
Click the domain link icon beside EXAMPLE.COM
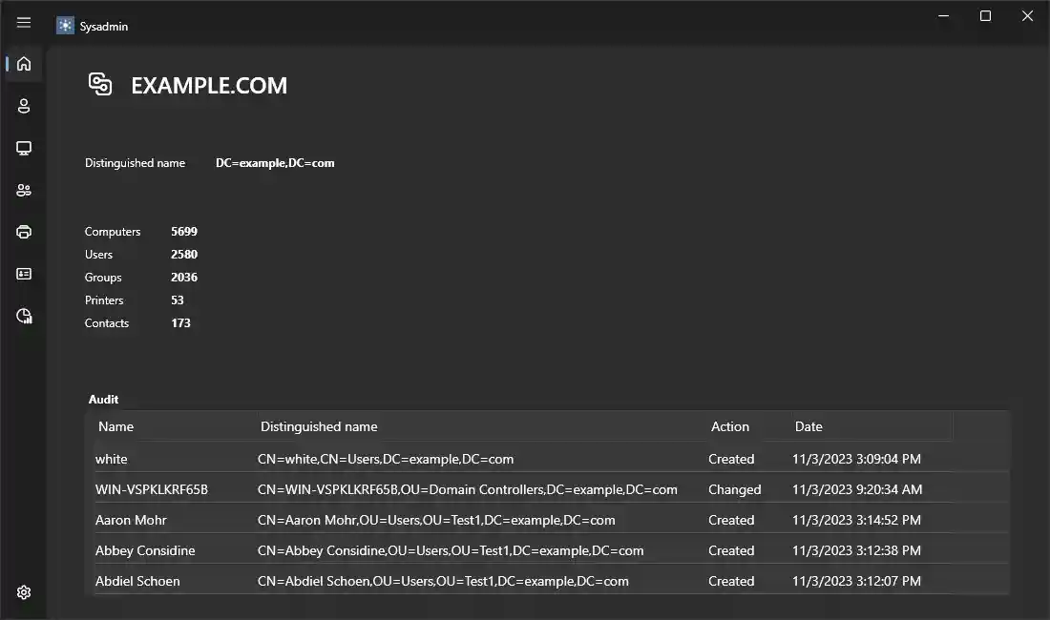click(x=99, y=84)
